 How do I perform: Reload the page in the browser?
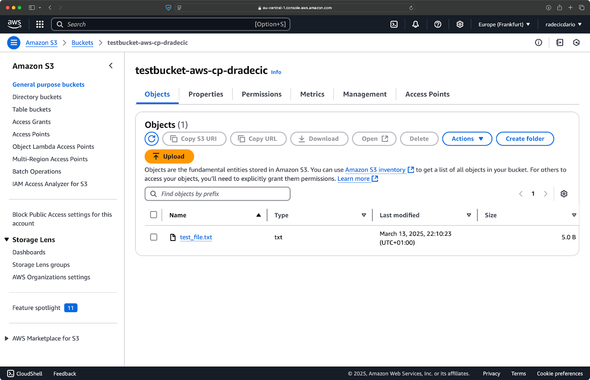pos(411,8)
